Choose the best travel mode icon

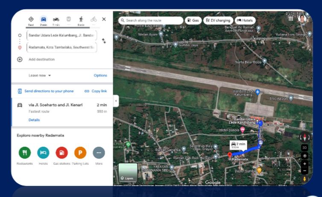(x=31, y=19)
